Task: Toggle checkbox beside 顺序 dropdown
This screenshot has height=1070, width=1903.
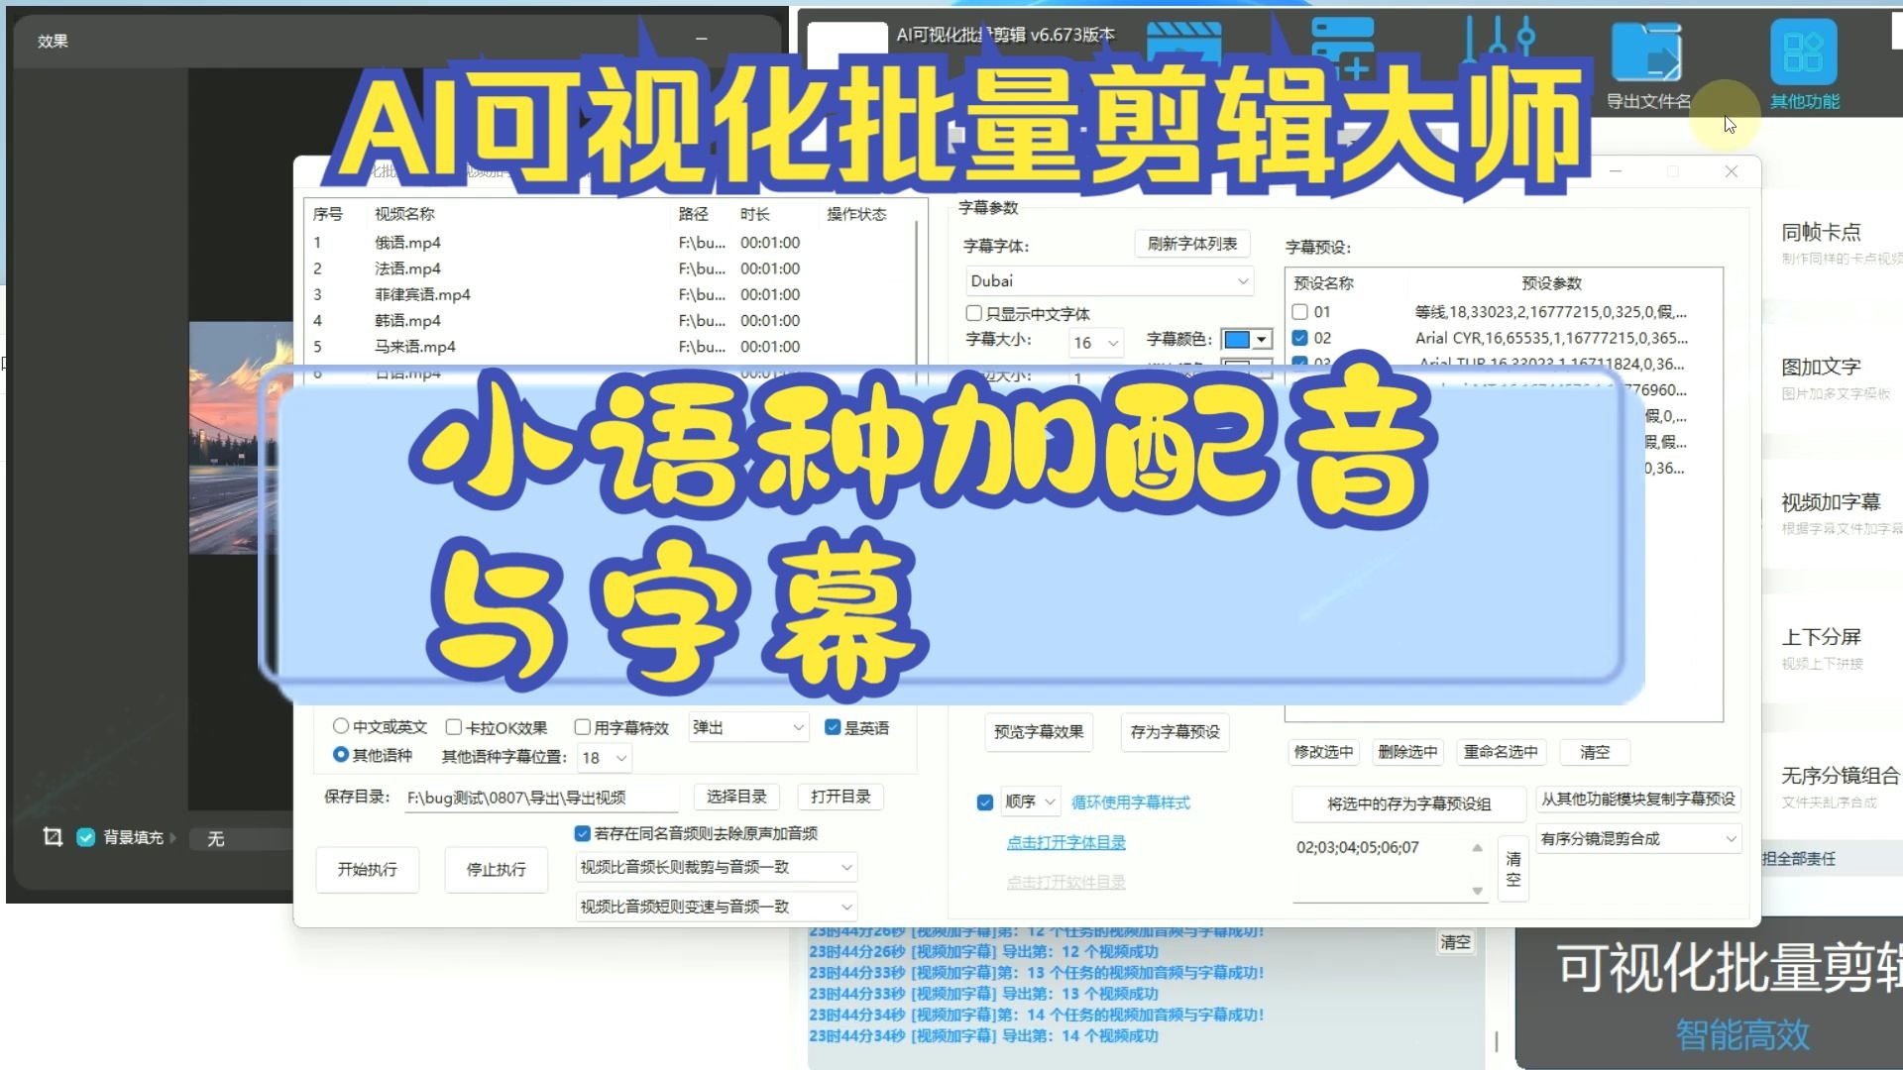Action: tap(984, 802)
